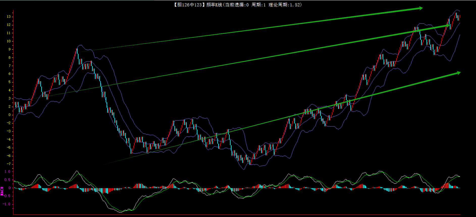Click the -1.0 label on the MACD axis

7,204
